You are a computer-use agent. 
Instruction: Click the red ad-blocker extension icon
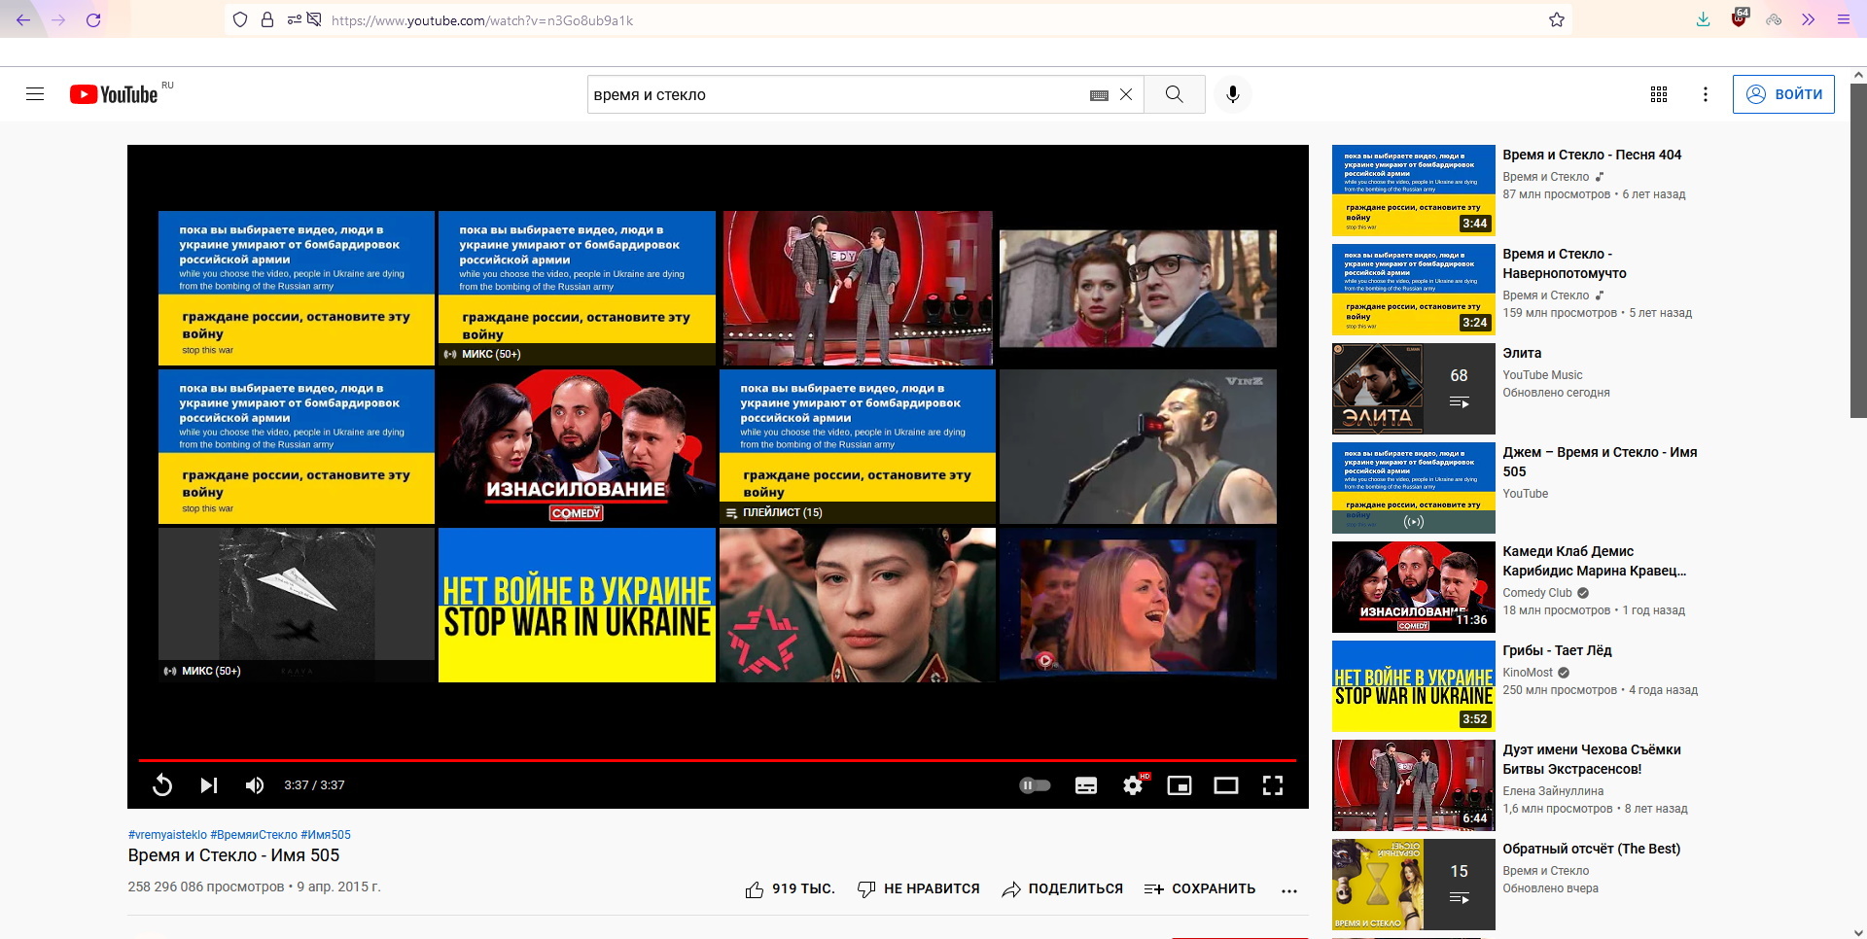click(1740, 18)
